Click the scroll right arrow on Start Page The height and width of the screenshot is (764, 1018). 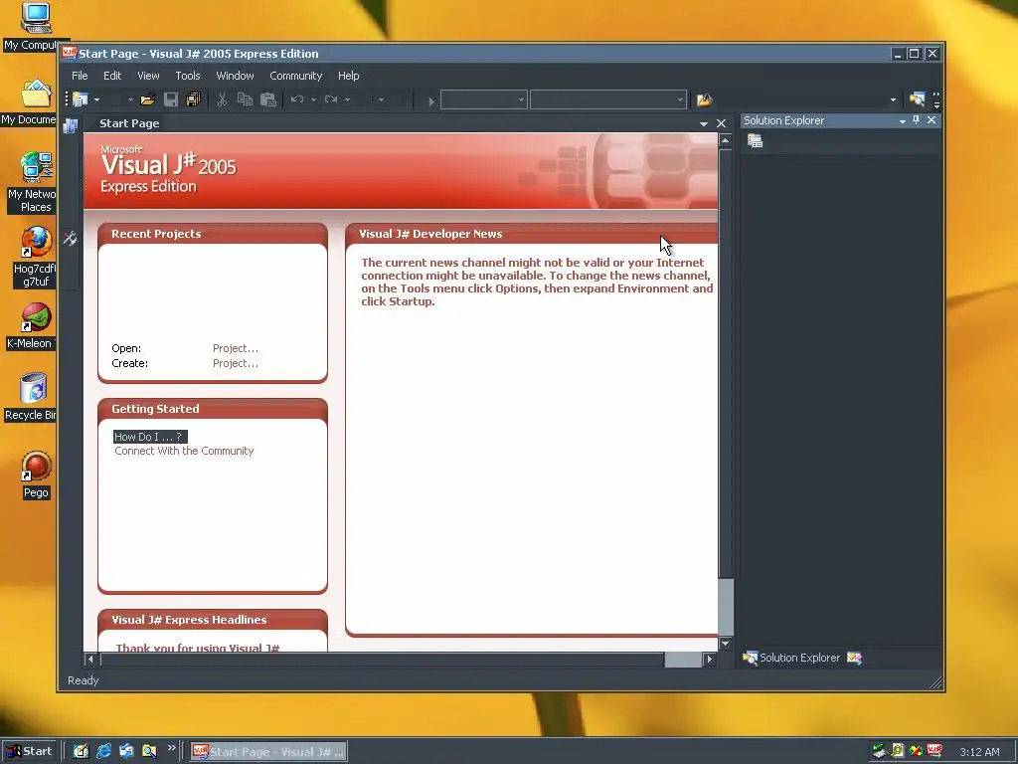coord(710,659)
